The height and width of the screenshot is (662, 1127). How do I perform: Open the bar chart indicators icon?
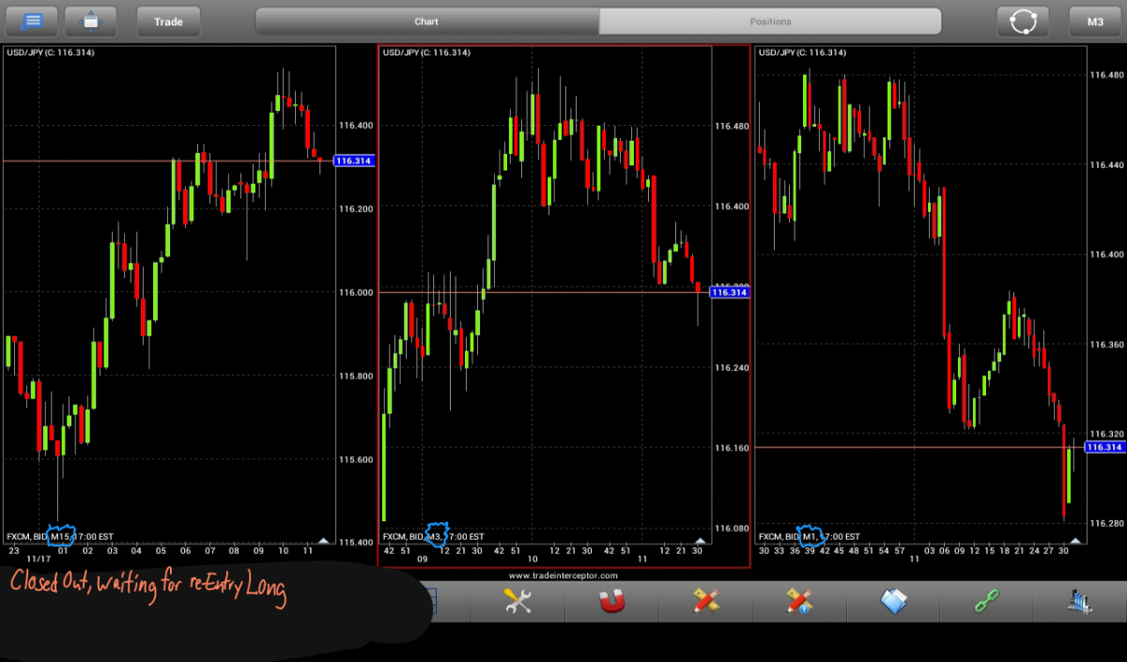tap(1081, 601)
